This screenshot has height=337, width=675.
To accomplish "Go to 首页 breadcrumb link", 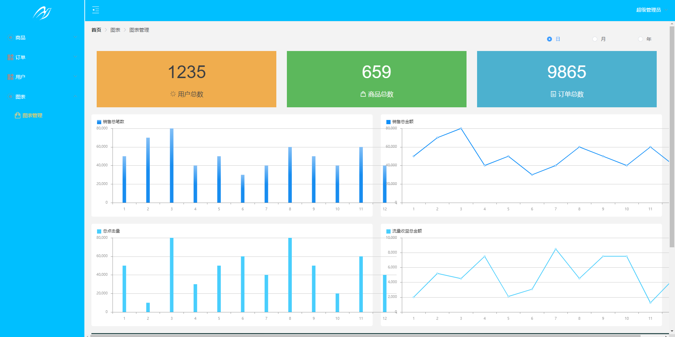I will (96, 30).
